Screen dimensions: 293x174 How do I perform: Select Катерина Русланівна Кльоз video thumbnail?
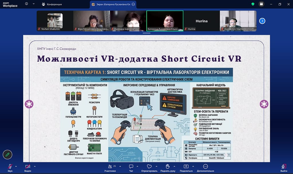coord(165,21)
